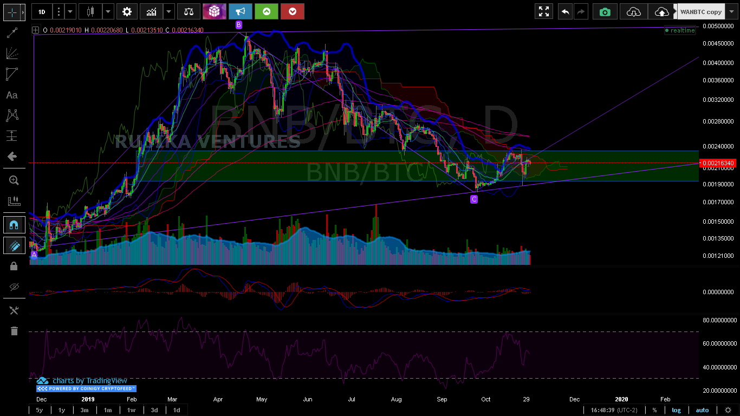Screen dimensions: 740x416
Task: Click the current price label 0.00216340
Action: 718,162
